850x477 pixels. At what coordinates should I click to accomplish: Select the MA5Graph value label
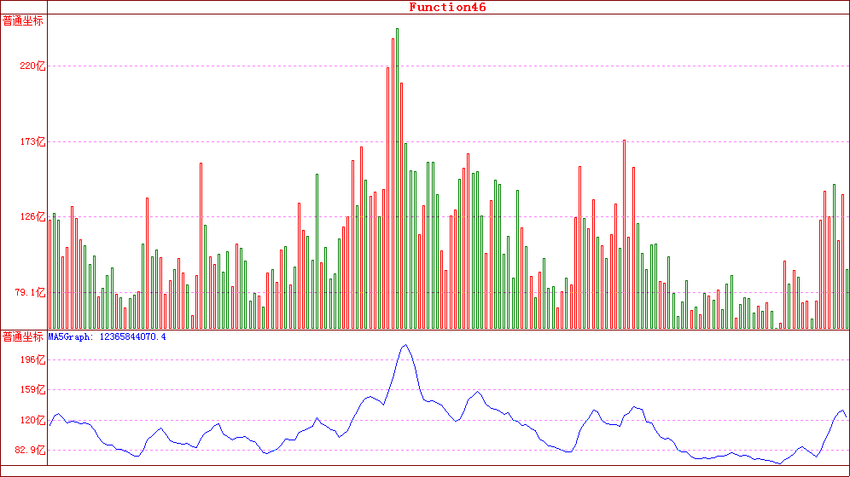click(107, 337)
